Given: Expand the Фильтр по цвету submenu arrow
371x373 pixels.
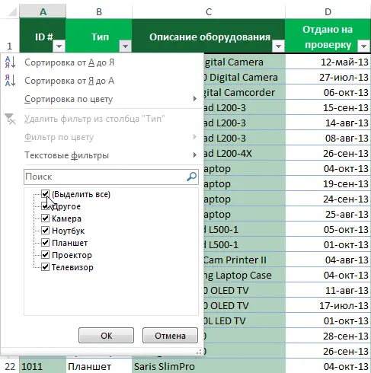Looking at the screenshot, I should tap(195, 137).
